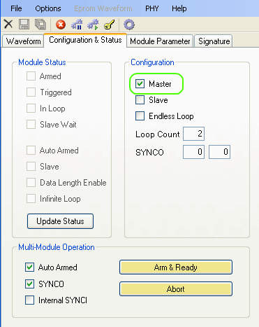This screenshot has height=327, width=259.
Task: Open the PHY menu
Action: point(152,8)
